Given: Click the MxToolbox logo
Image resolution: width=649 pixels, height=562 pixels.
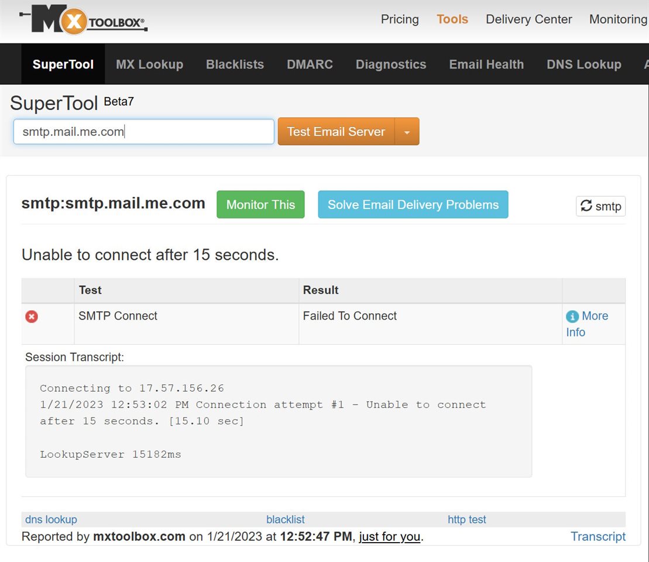Looking at the screenshot, I should pyautogui.click(x=83, y=20).
